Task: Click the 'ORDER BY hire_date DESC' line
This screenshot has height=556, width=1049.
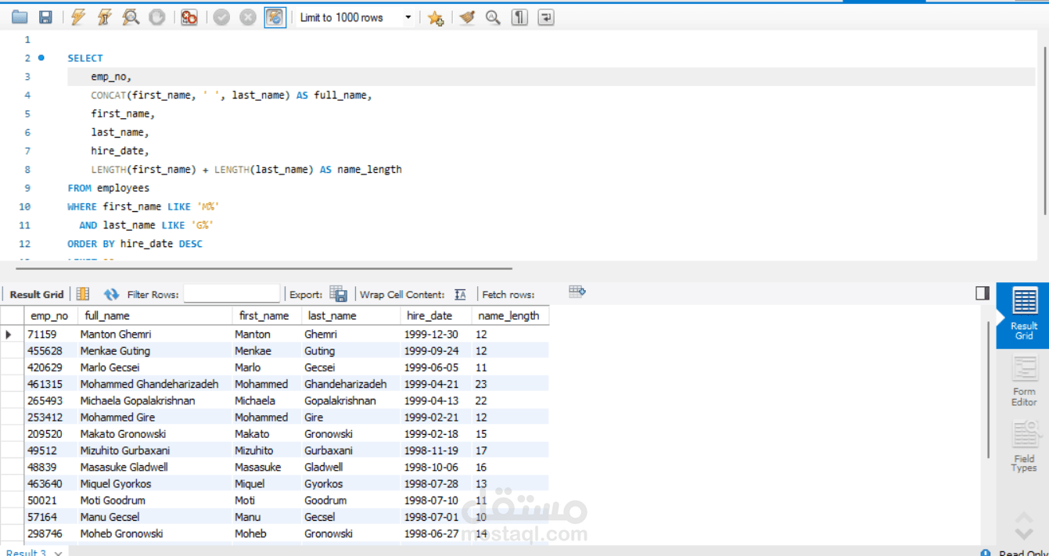Action: (135, 244)
